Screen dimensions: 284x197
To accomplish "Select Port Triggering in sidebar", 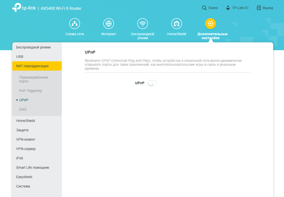I will tap(30, 90).
